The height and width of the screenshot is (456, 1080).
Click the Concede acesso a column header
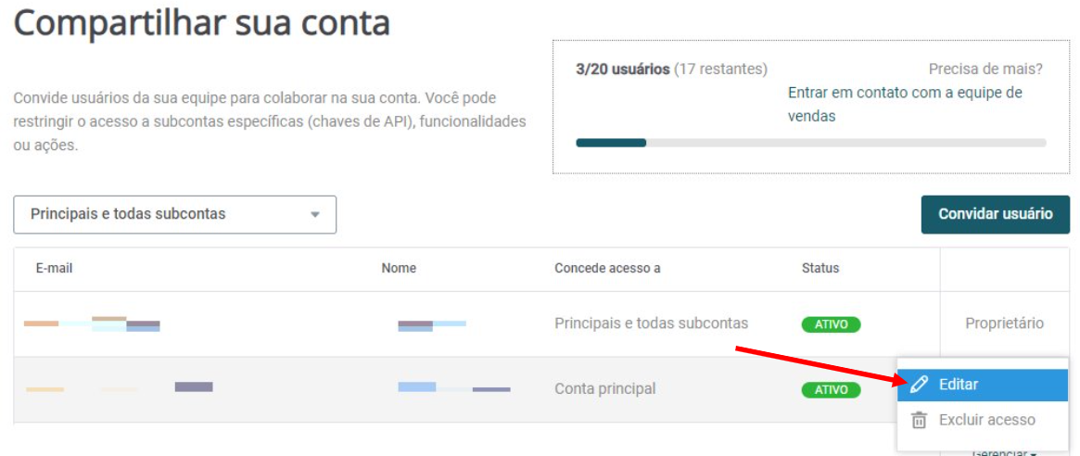click(607, 268)
